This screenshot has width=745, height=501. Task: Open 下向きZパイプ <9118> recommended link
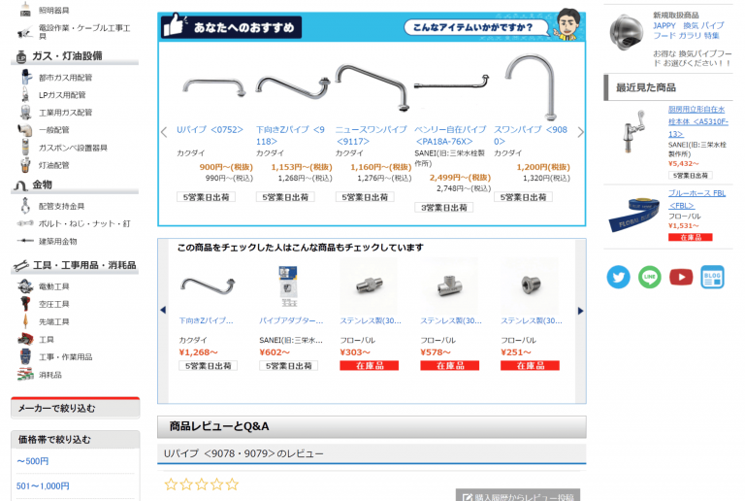290,136
